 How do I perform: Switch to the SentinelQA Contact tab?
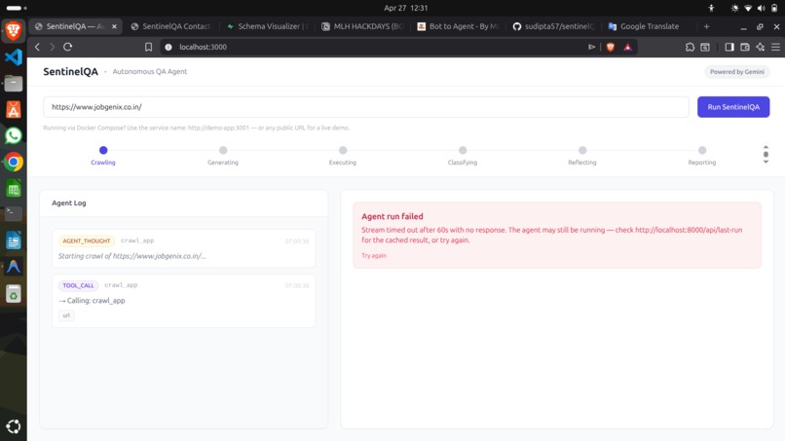tap(170, 26)
